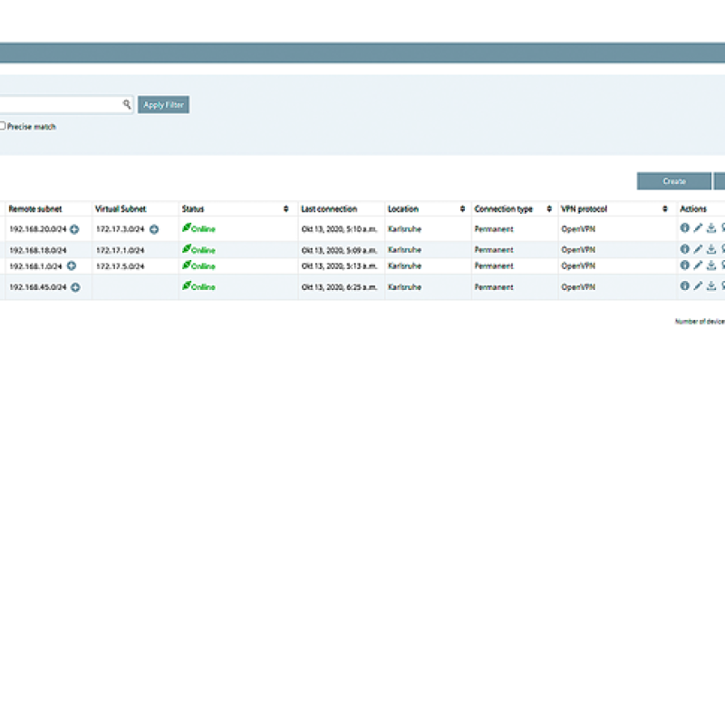Download configuration for the 192.168.1.0/24 row
Screen dimensions: 725x725
(x=711, y=266)
